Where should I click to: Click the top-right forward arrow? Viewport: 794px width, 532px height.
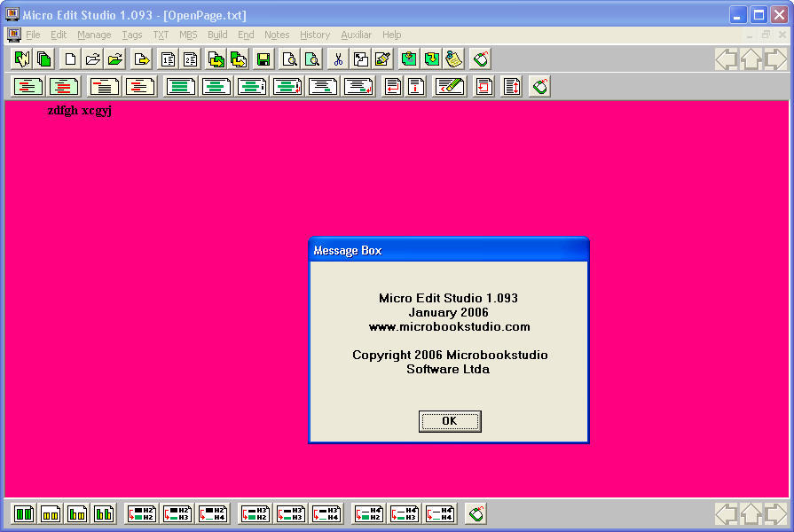[775, 59]
